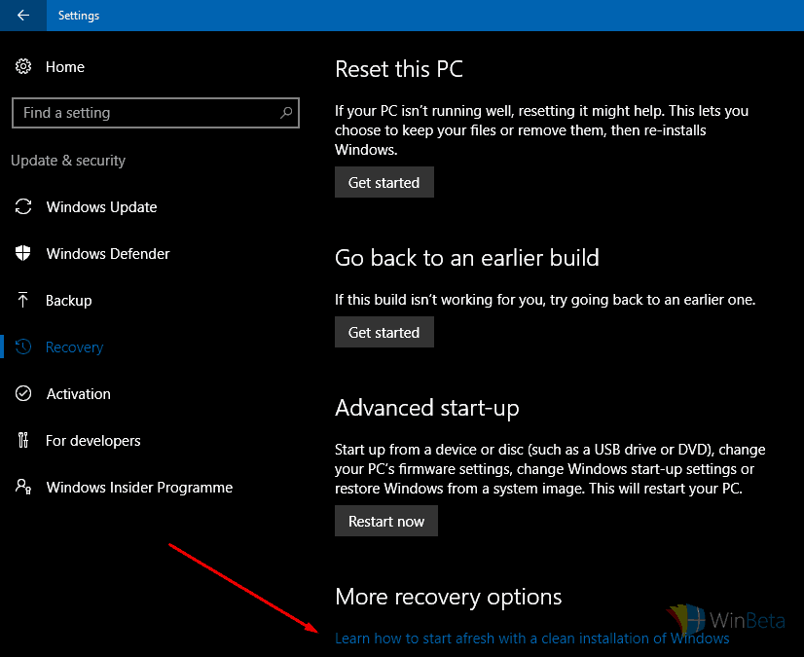The image size is (804, 657).
Task: Click the Settings window title
Action: 79,16
